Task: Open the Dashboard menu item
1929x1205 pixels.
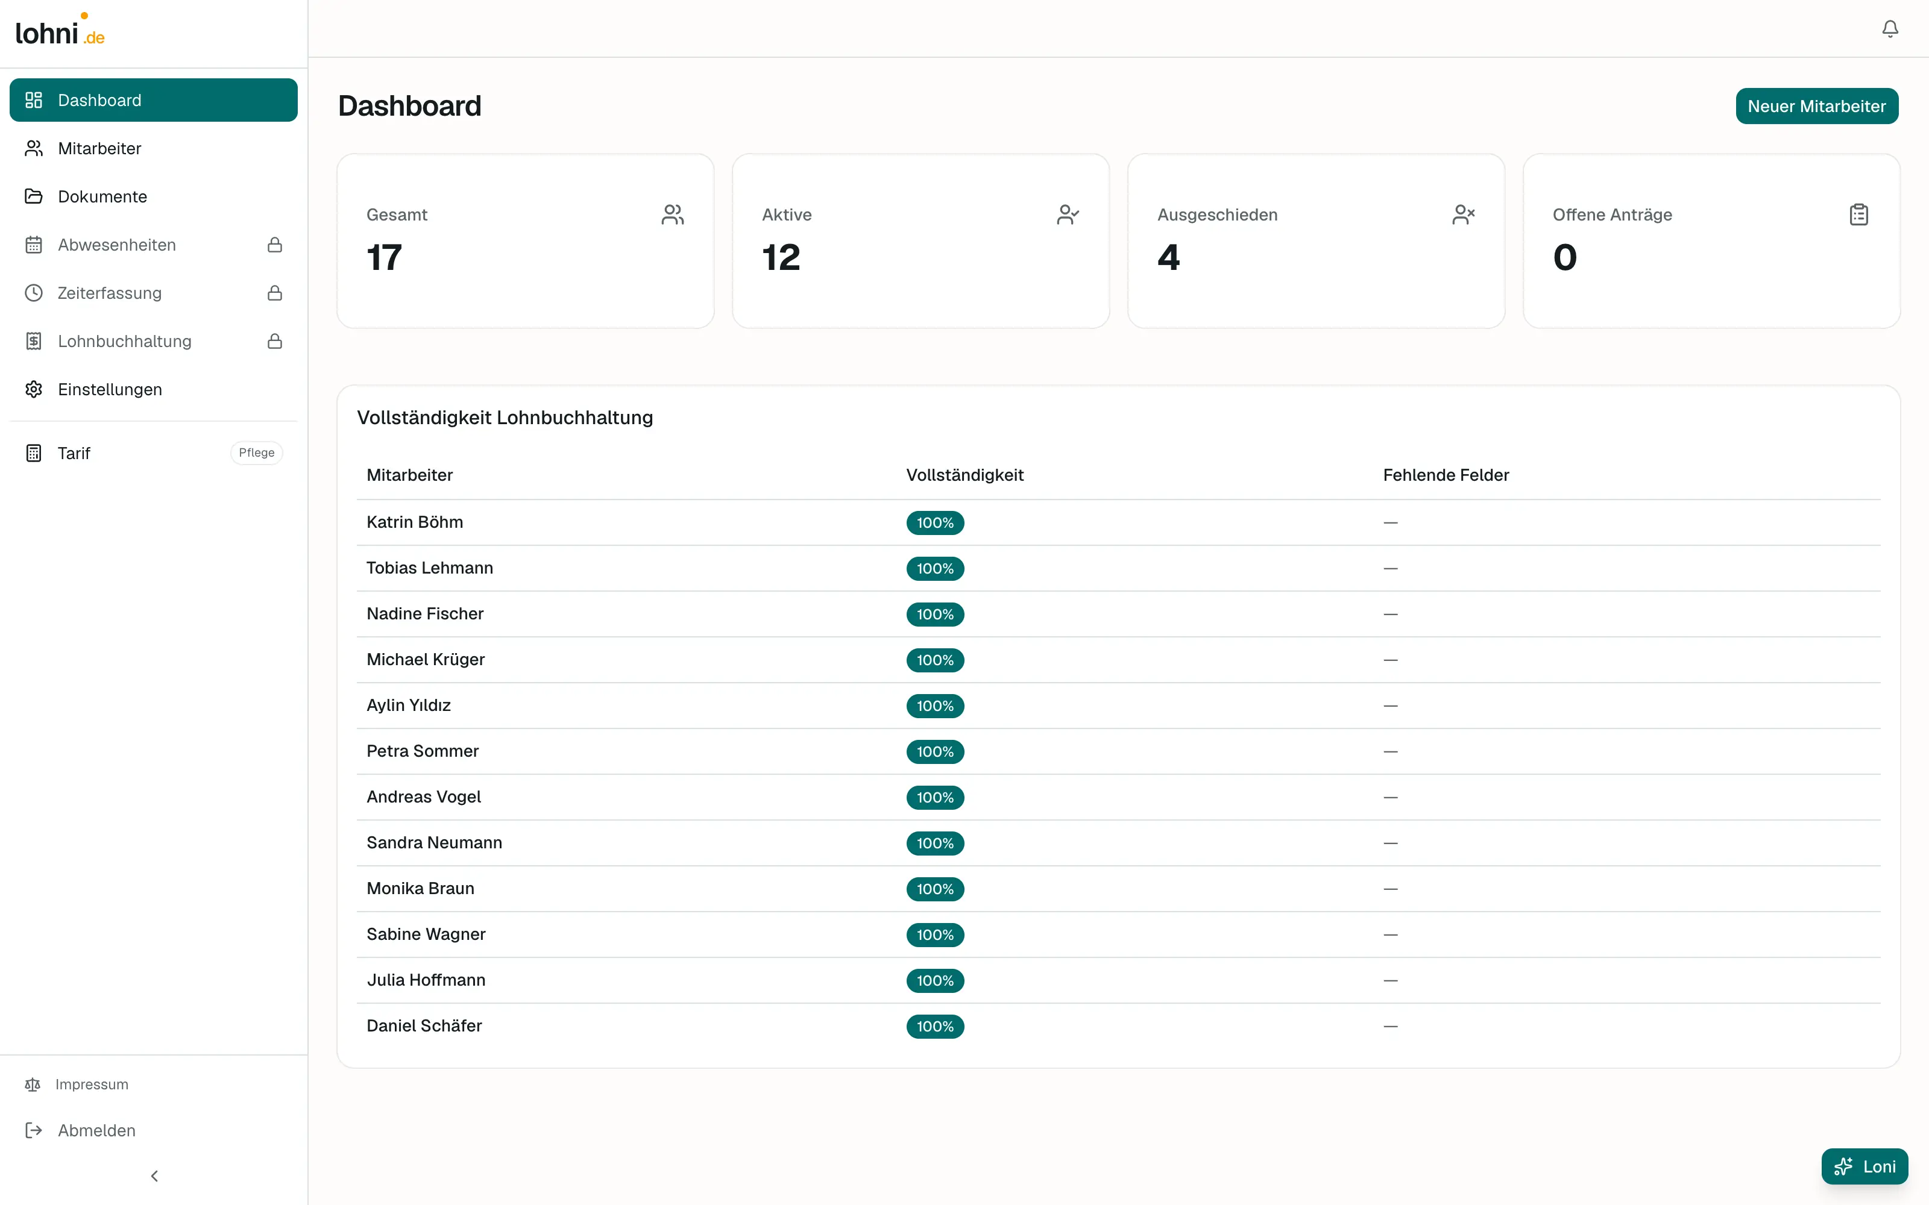Action: [153, 99]
